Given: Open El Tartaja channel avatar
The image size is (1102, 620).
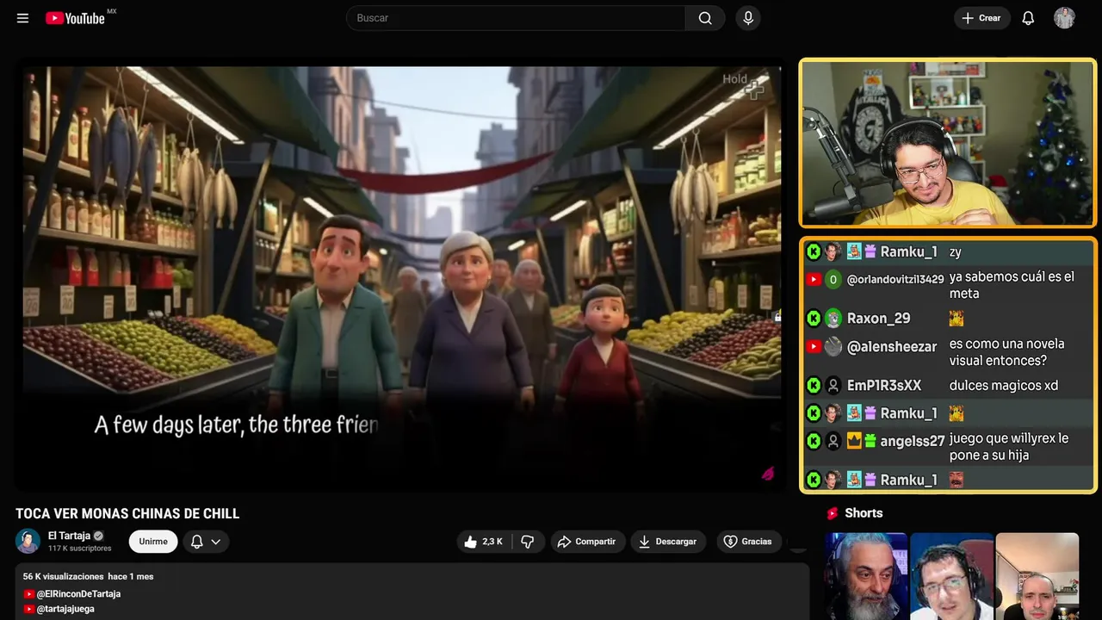Looking at the screenshot, I should click(28, 541).
